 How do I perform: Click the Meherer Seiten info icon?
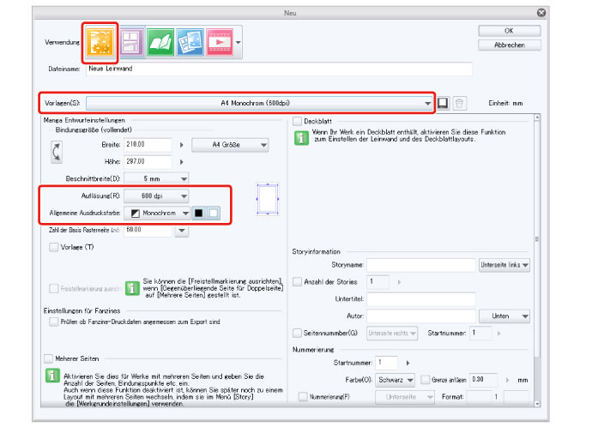52,376
